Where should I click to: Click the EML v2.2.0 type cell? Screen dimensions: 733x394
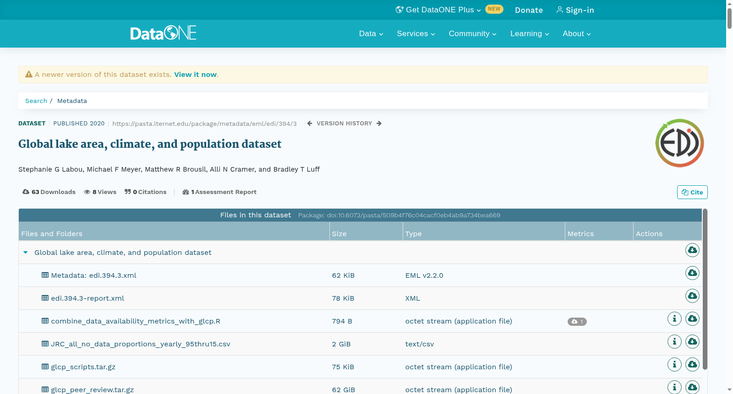click(x=424, y=275)
